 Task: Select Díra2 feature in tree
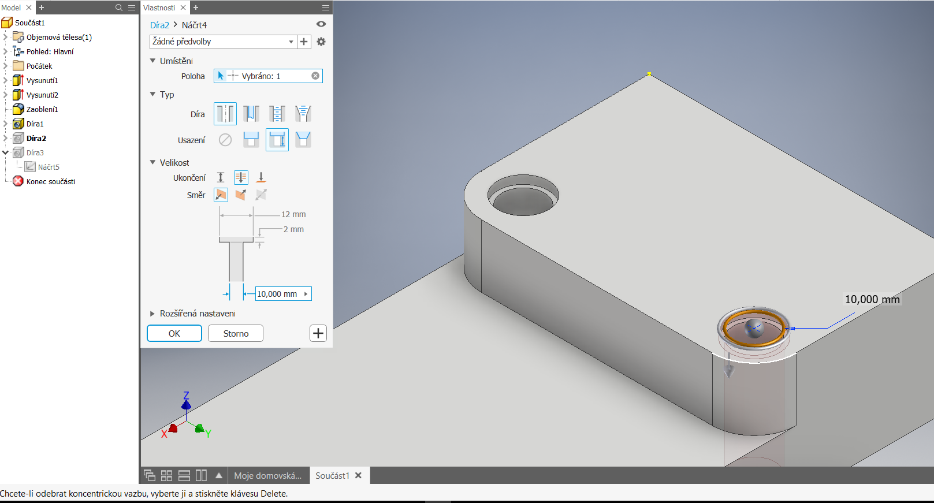(36, 138)
